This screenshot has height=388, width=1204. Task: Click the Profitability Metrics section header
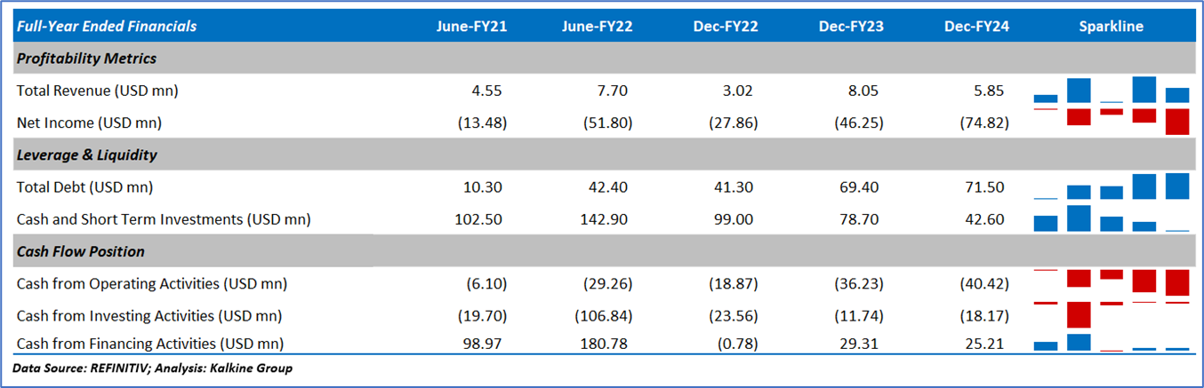pyautogui.click(x=87, y=59)
